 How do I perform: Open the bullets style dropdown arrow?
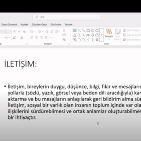coord(35,31)
